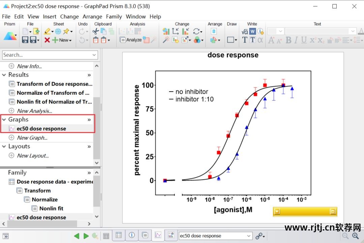Viewport: 364px width, 243px height.
Task: Click in the navigator Search field
Action: click(47, 55)
